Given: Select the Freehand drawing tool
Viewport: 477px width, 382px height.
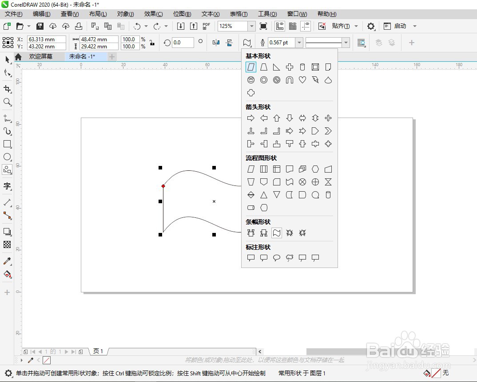Looking at the screenshot, I should pyautogui.click(x=7, y=118).
